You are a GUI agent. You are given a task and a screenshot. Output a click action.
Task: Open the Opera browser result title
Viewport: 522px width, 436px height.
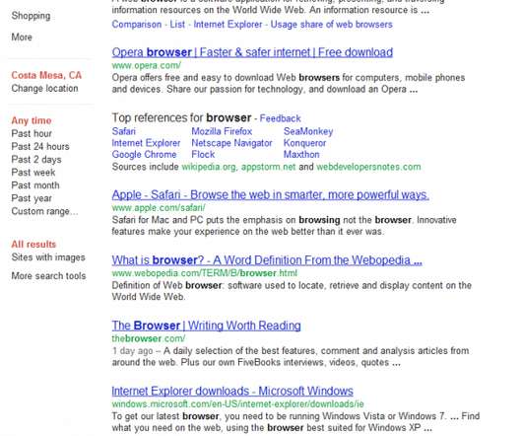click(x=252, y=52)
